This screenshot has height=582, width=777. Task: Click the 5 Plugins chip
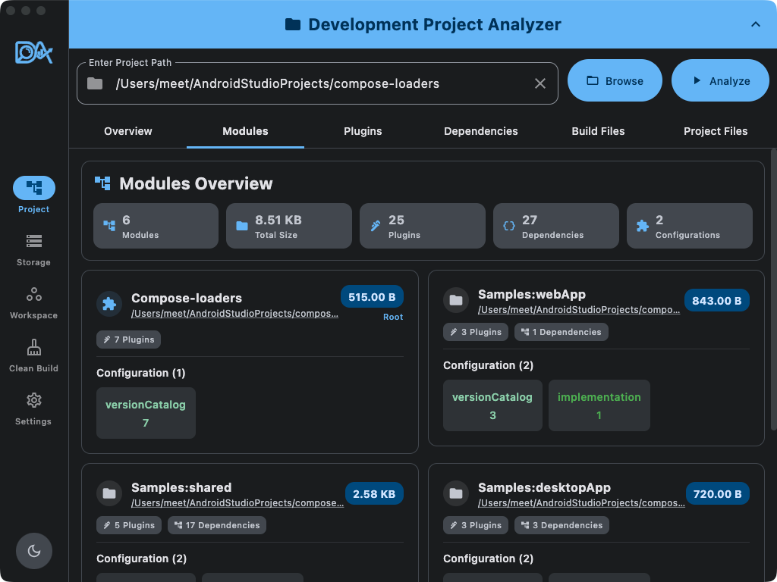coord(129,525)
